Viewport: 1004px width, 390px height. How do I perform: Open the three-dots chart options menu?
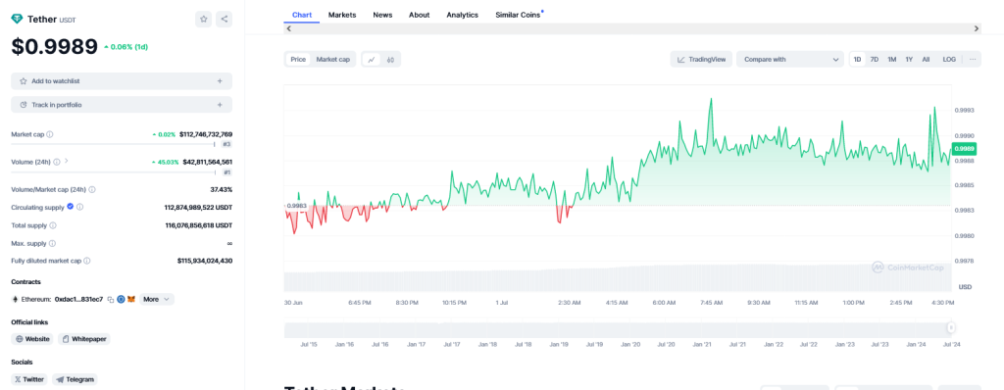pyautogui.click(x=972, y=60)
